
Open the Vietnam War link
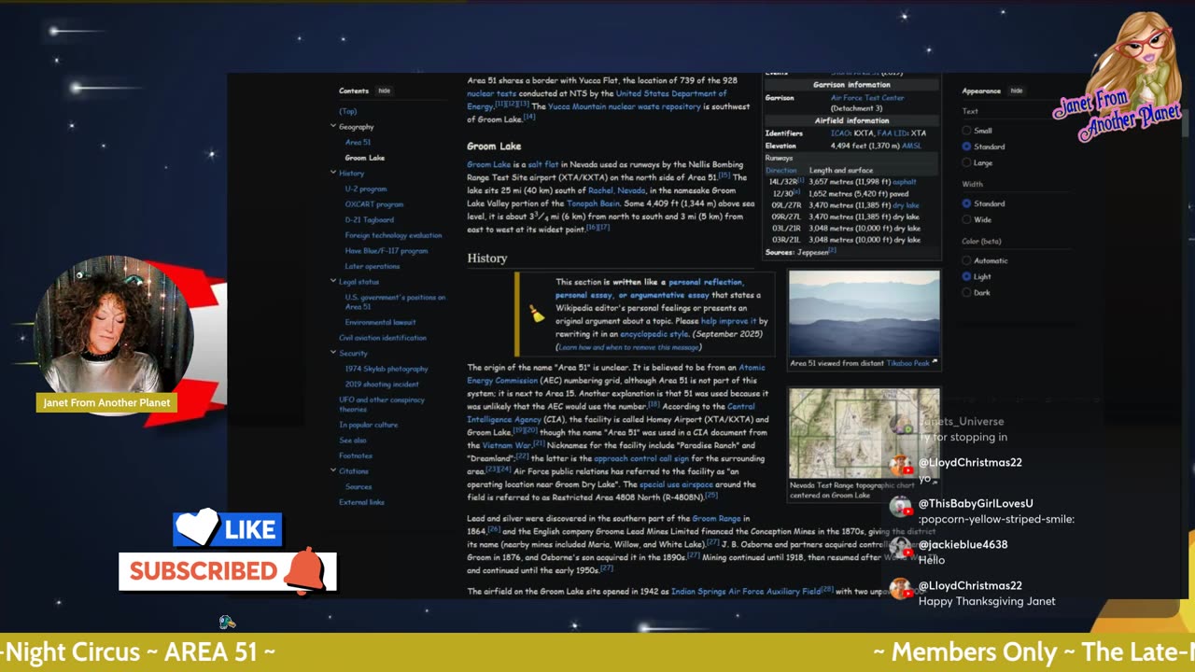click(506, 445)
